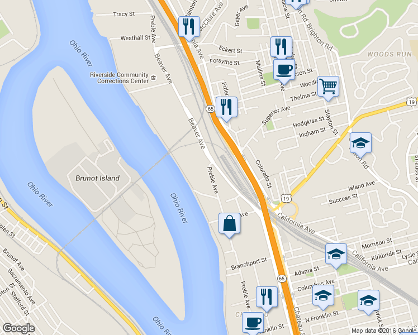This screenshot has height=335, width=418.
Task: Click the Route 65 shield near Adams St
Action: [282, 279]
